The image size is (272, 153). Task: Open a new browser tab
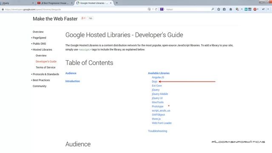(117, 3)
